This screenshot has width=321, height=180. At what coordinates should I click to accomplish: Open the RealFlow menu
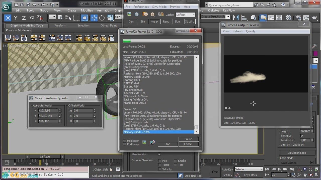229,10
